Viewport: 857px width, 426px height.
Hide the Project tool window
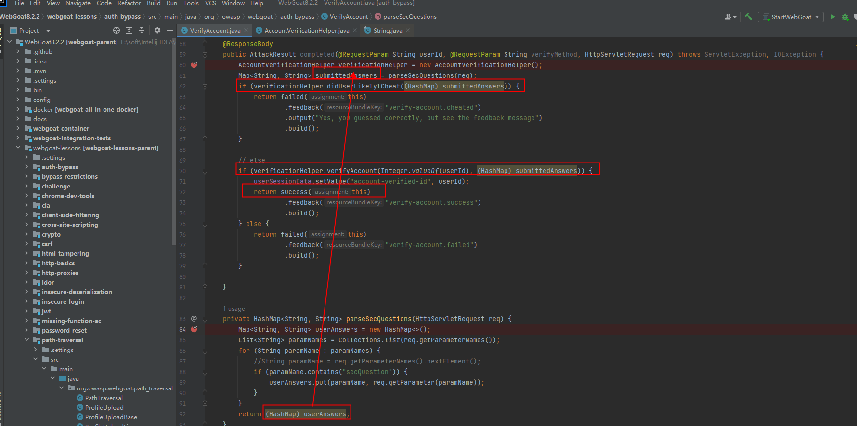tap(170, 30)
